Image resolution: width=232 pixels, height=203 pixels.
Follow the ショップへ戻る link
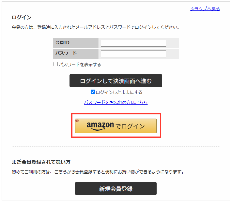click(205, 9)
